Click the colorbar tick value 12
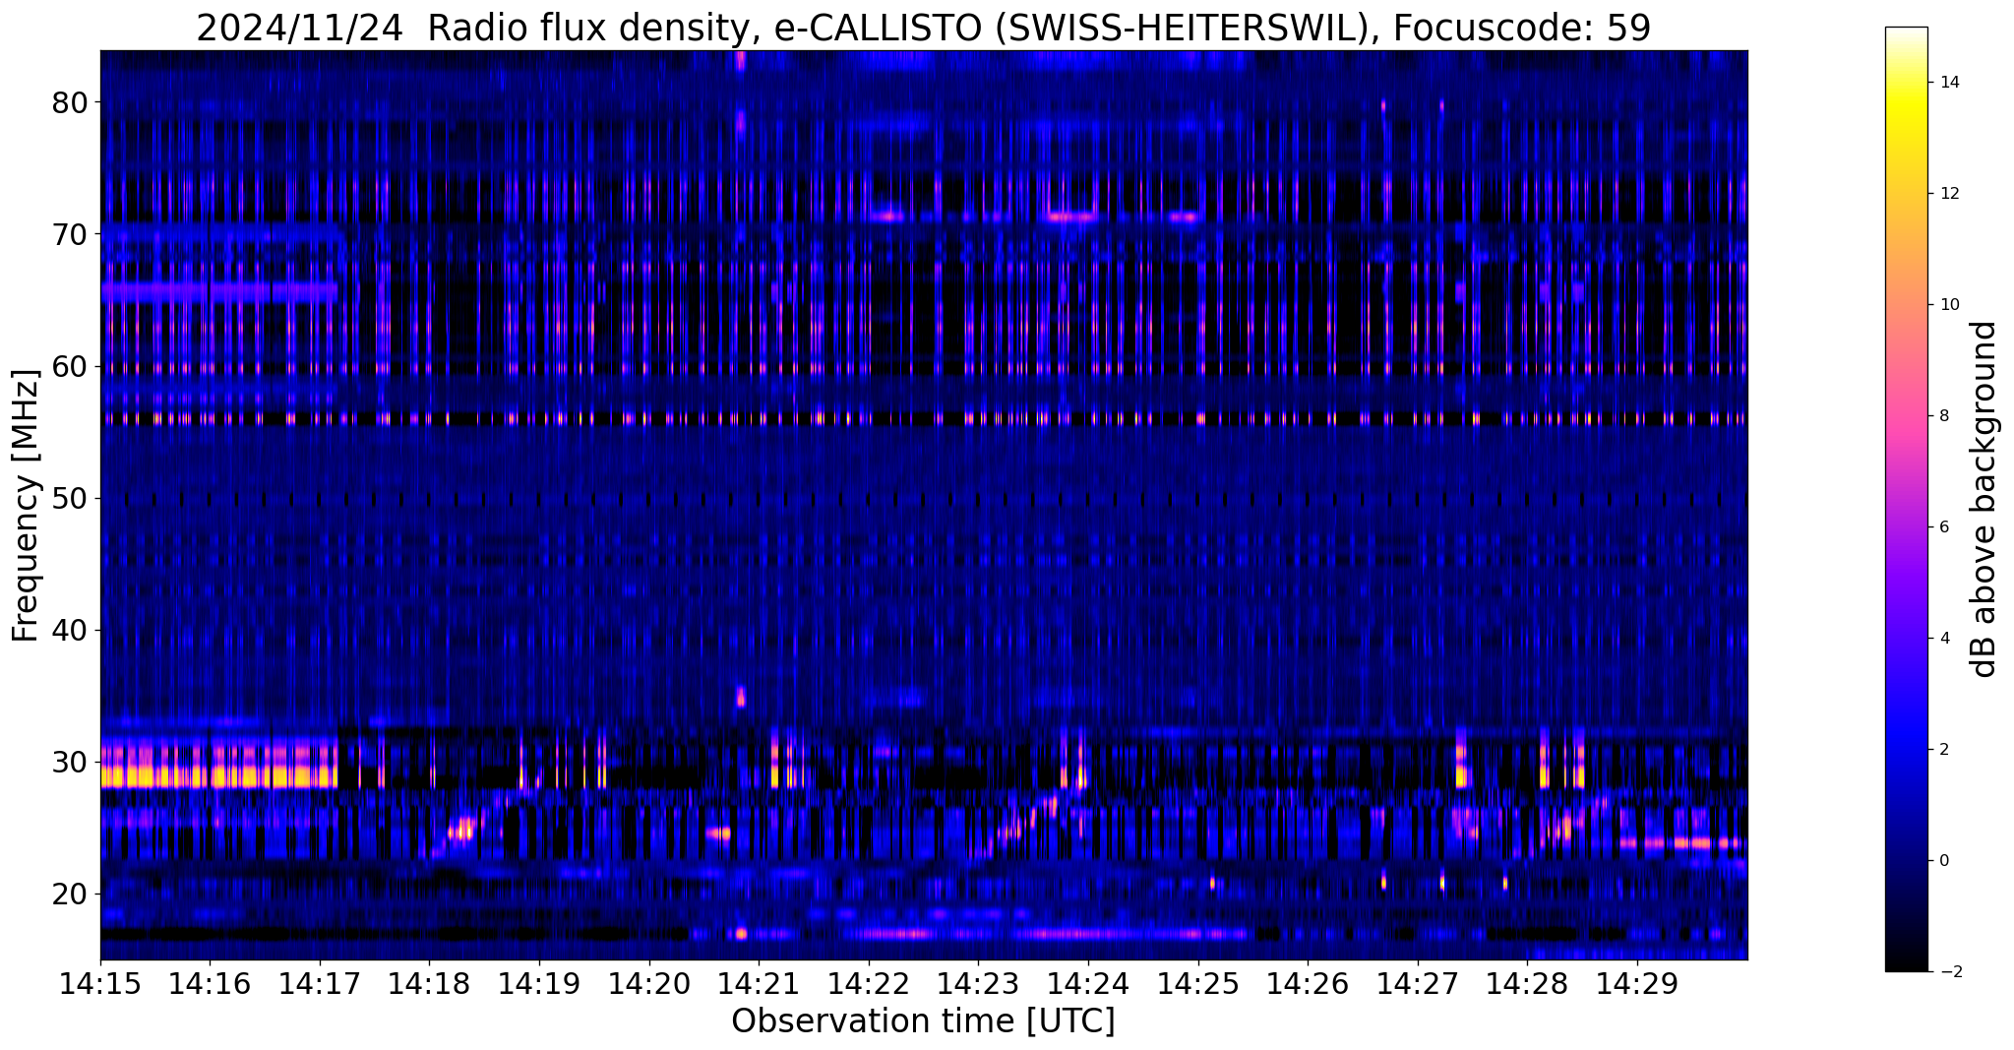 (1947, 194)
